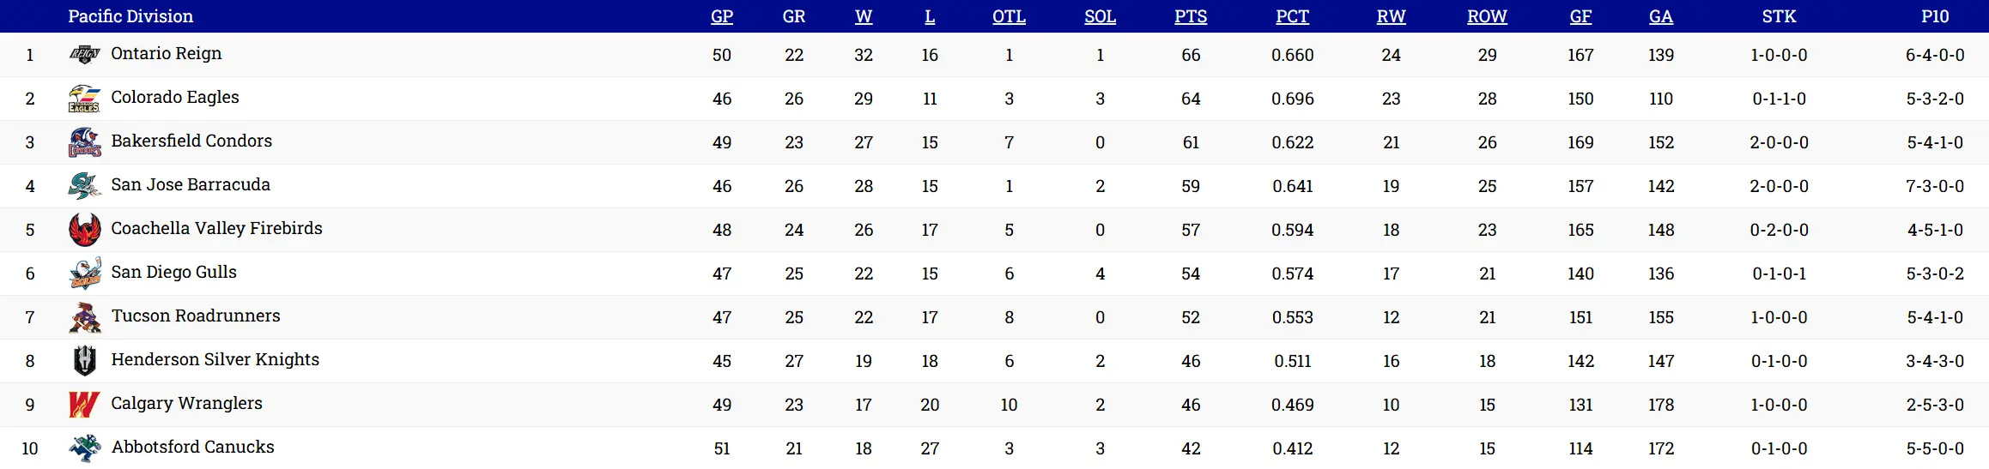The height and width of the screenshot is (469, 1989).
Task: Click the Henderson Silver Knights logo
Action: (x=84, y=361)
